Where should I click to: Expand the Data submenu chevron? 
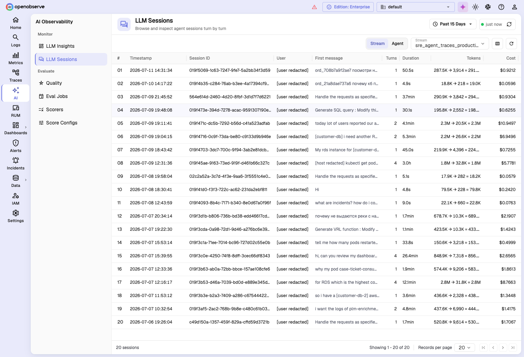click(26, 180)
